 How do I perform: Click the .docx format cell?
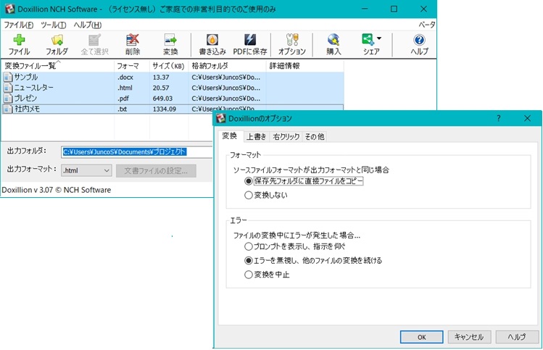coord(125,78)
